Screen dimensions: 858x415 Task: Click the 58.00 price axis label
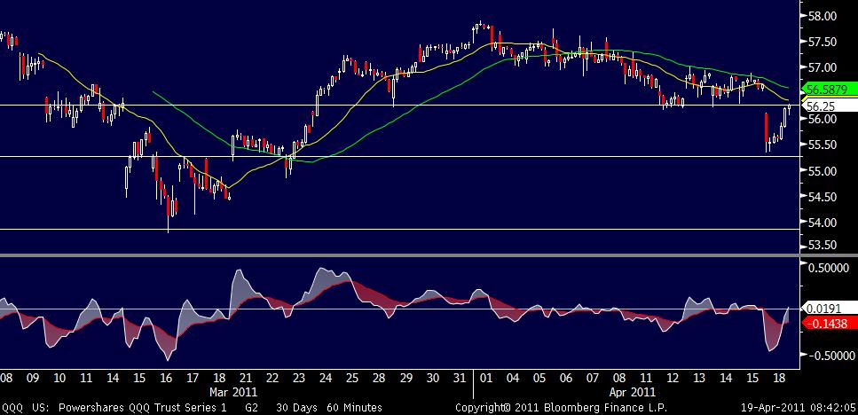(x=822, y=16)
